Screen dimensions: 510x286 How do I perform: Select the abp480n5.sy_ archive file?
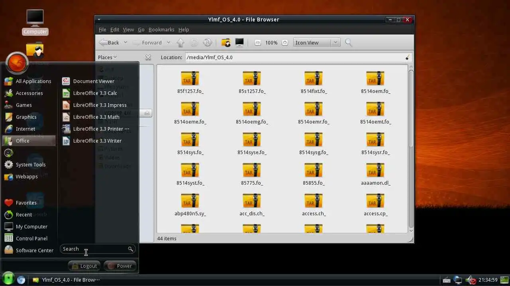coord(190,205)
